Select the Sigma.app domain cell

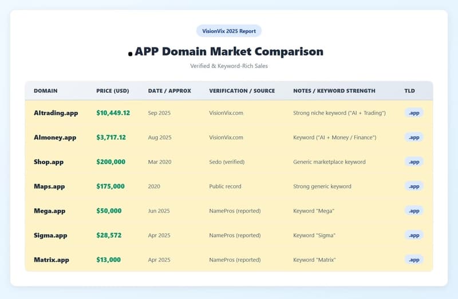50,236
